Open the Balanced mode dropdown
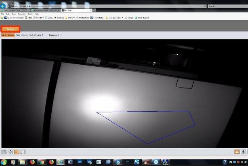Image resolution: width=248 pixels, height=166 pixels. [x=55, y=35]
